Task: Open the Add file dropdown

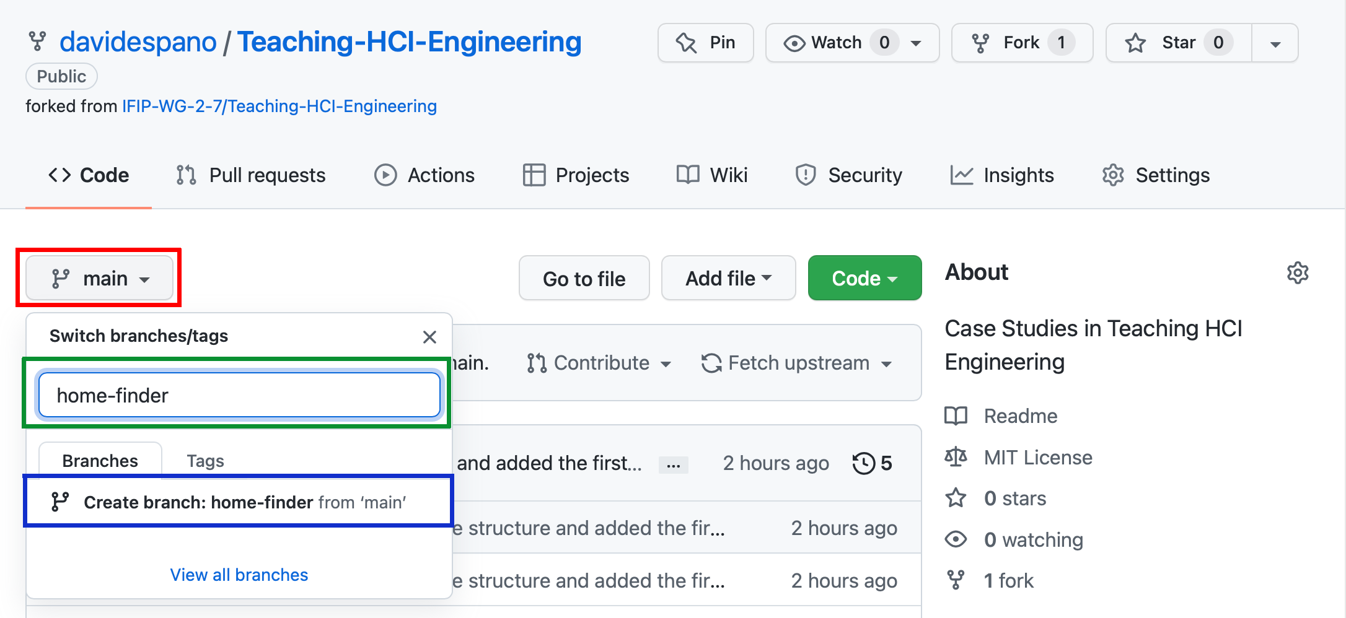Action: (x=728, y=278)
